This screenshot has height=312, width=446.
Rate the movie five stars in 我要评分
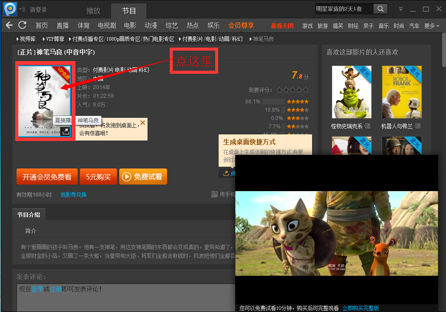pos(306,90)
